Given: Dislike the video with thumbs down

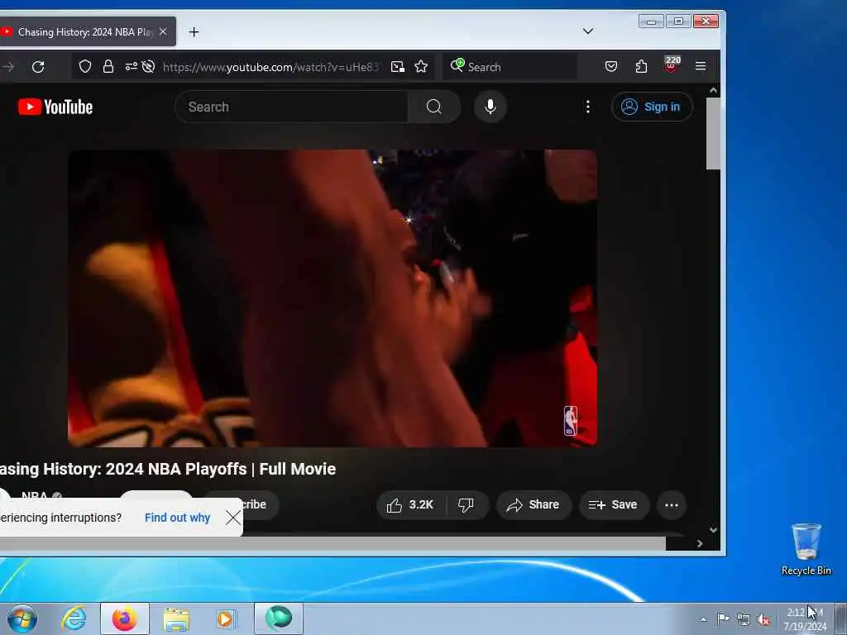Looking at the screenshot, I should click(x=466, y=505).
